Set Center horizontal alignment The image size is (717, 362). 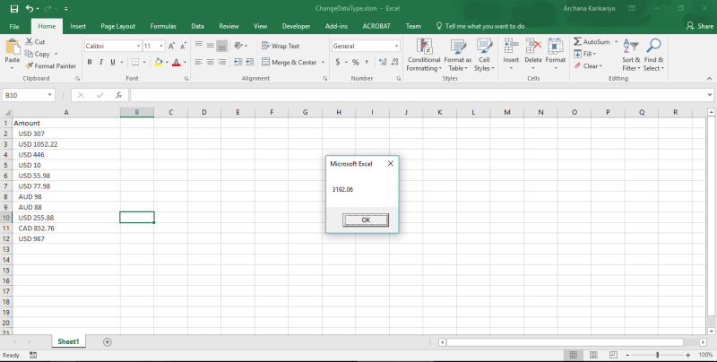[211, 62]
